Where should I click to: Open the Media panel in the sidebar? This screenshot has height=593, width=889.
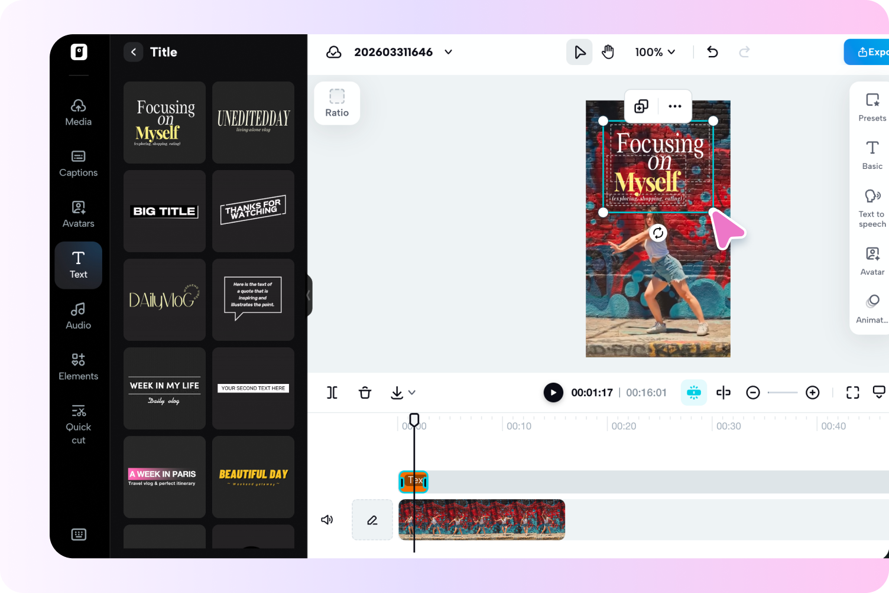[78, 112]
